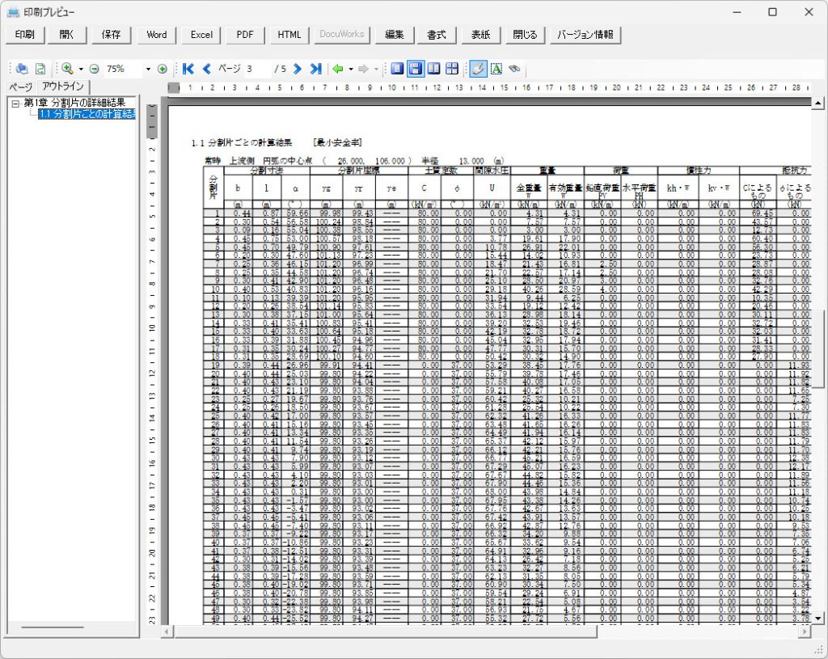
Task: Click the zoom out minus icon
Action: tap(94, 69)
